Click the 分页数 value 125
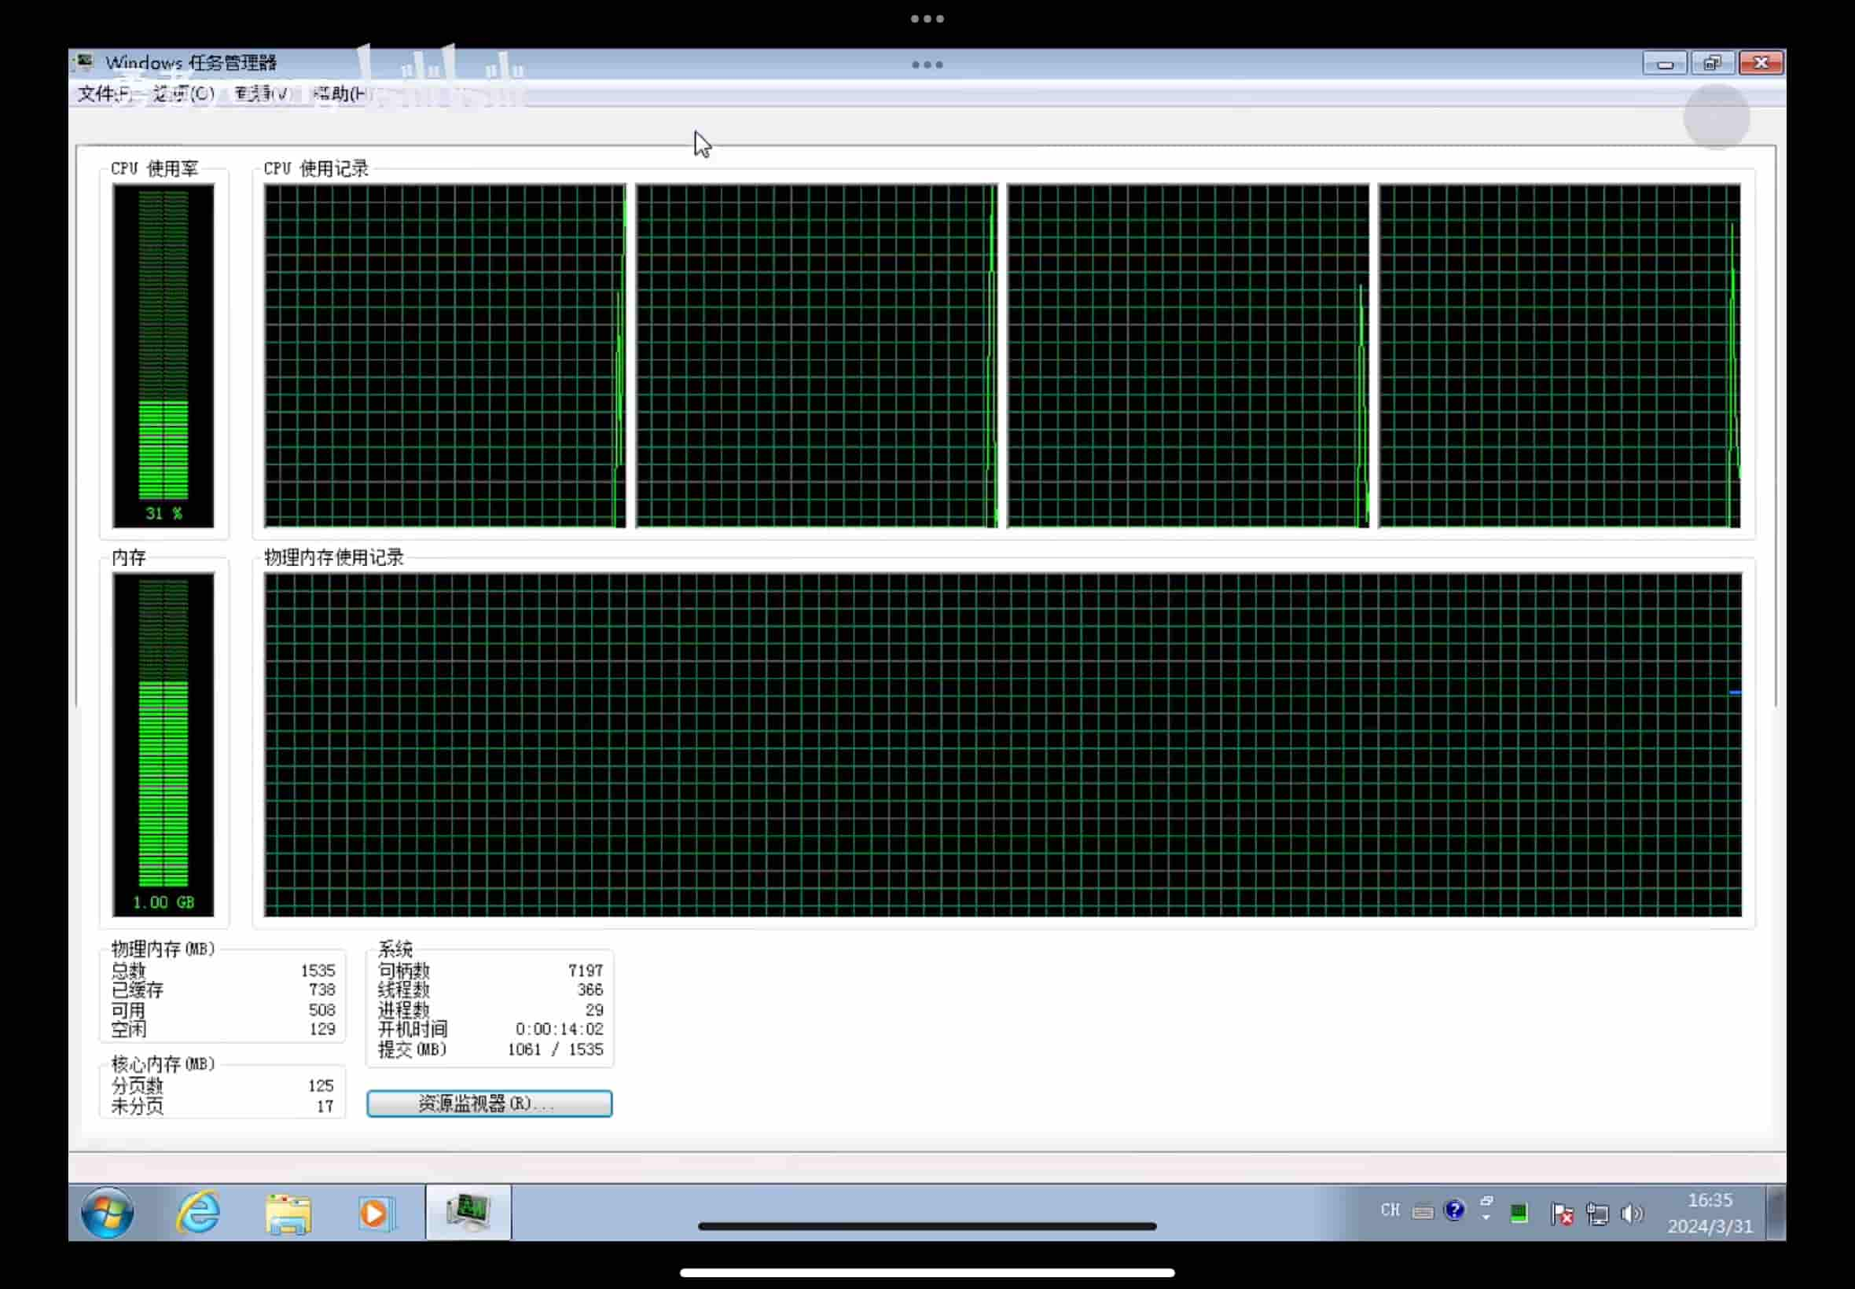This screenshot has height=1289, width=1855. pos(321,1085)
